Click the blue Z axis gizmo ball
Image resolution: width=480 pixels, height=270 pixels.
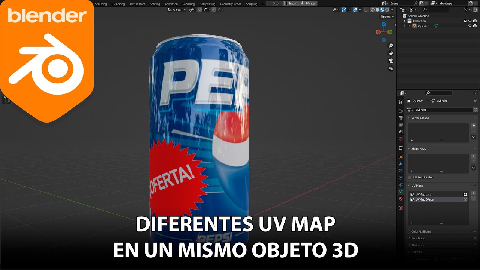point(384,24)
